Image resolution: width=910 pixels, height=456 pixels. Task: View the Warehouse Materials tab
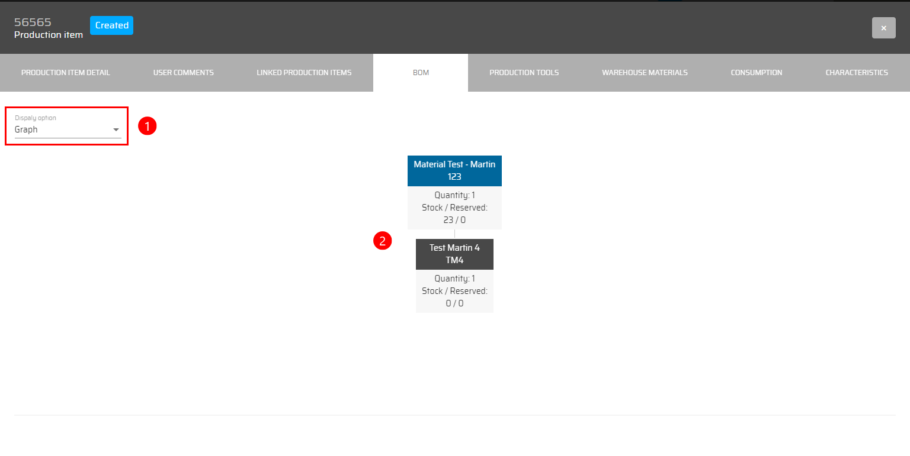point(645,73)
